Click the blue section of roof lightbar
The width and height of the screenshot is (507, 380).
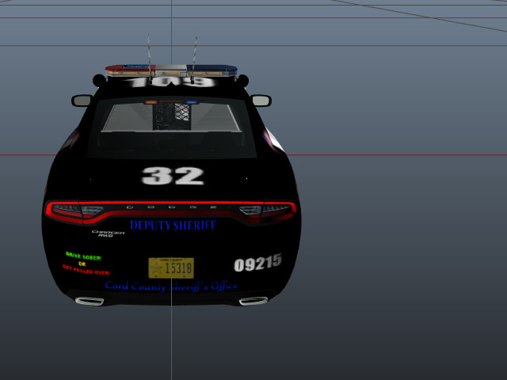(x=215, y=70)
